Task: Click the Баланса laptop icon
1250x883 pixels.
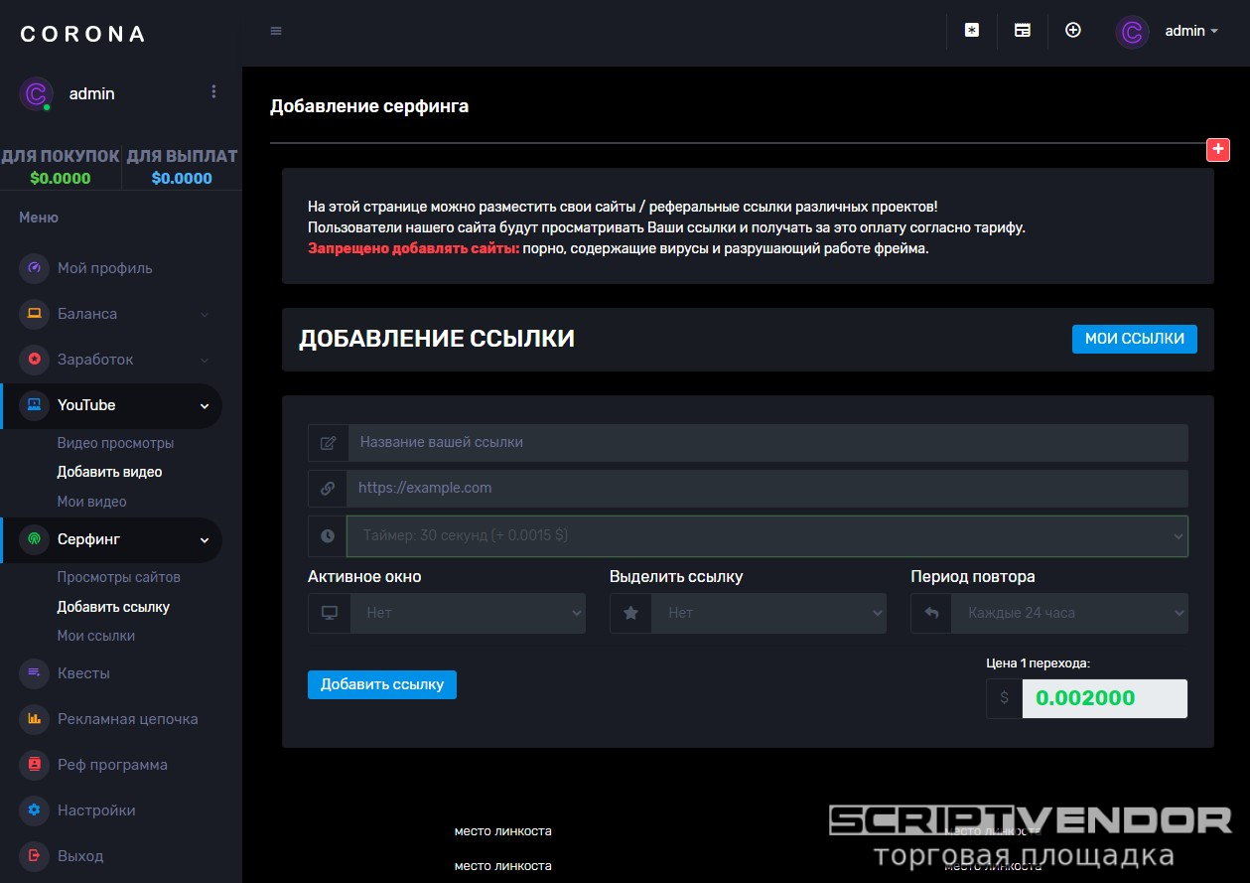Action: click(34, 314)
